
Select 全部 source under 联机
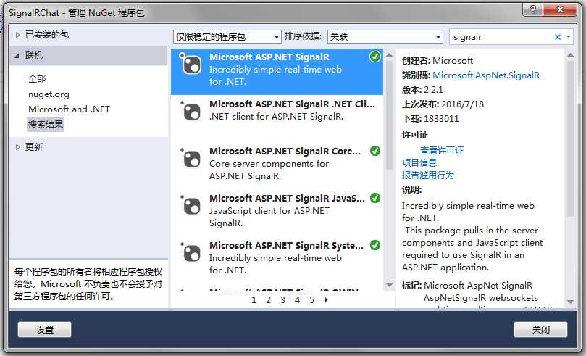tap(37, 79)
